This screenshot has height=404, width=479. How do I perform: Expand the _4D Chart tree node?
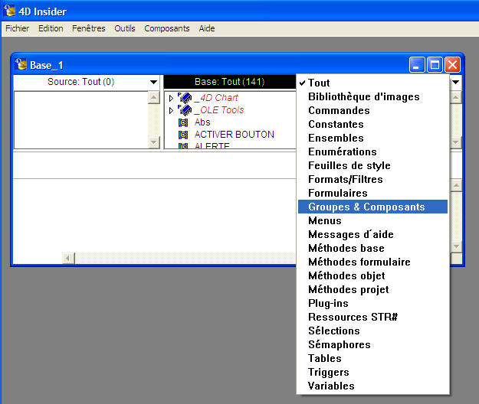click(171, 98)
